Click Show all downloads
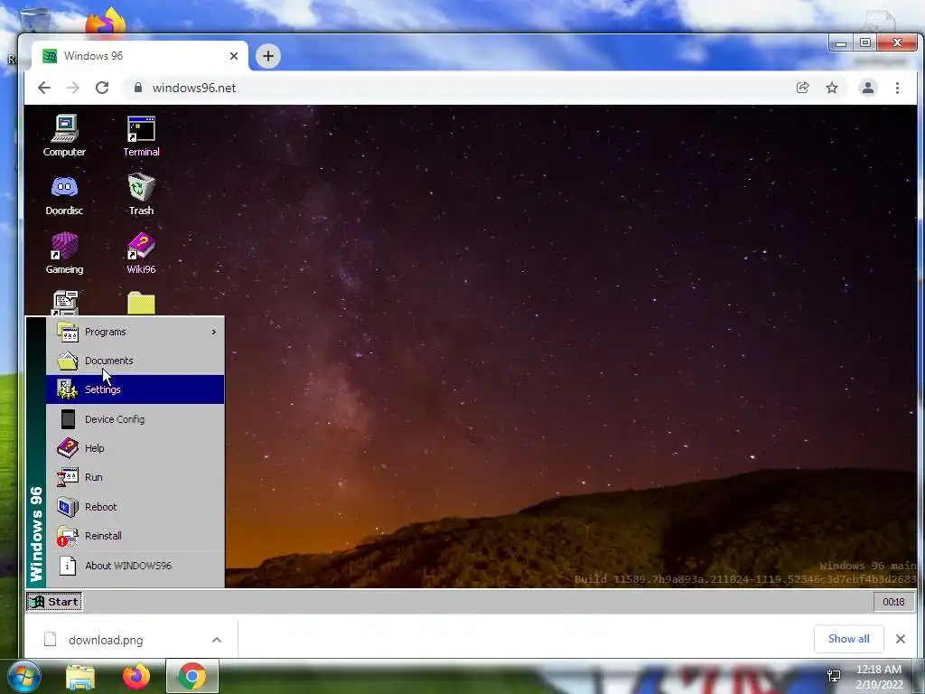This screenshot has width=925, height=694. click(848, 639)
